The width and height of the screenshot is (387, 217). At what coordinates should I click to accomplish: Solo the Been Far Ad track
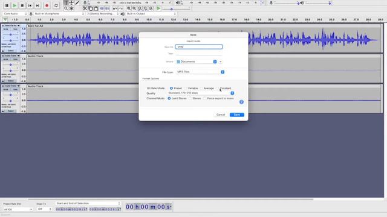[x=15, y=30]
